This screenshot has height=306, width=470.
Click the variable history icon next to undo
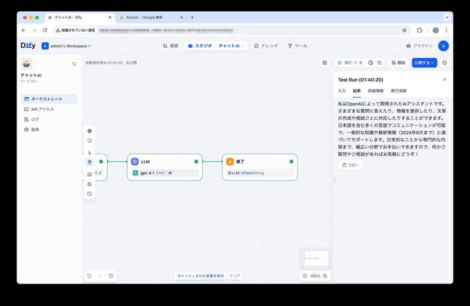111,276
